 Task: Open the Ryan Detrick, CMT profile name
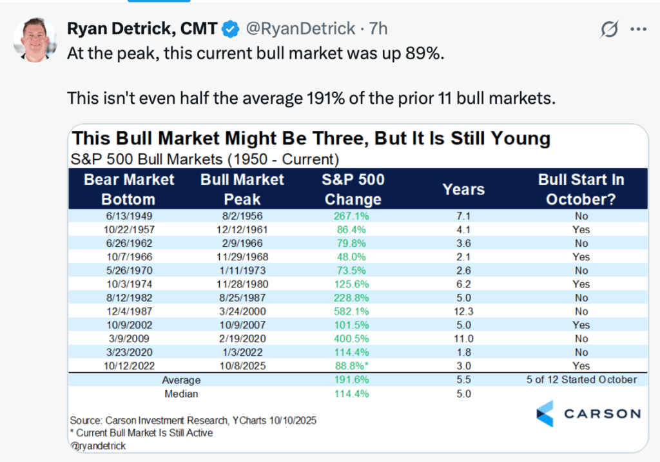[142, 28]
